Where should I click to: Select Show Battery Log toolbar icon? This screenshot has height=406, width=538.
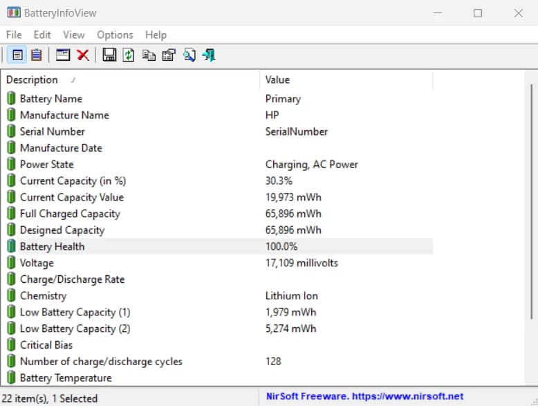(x=37, y=55)
